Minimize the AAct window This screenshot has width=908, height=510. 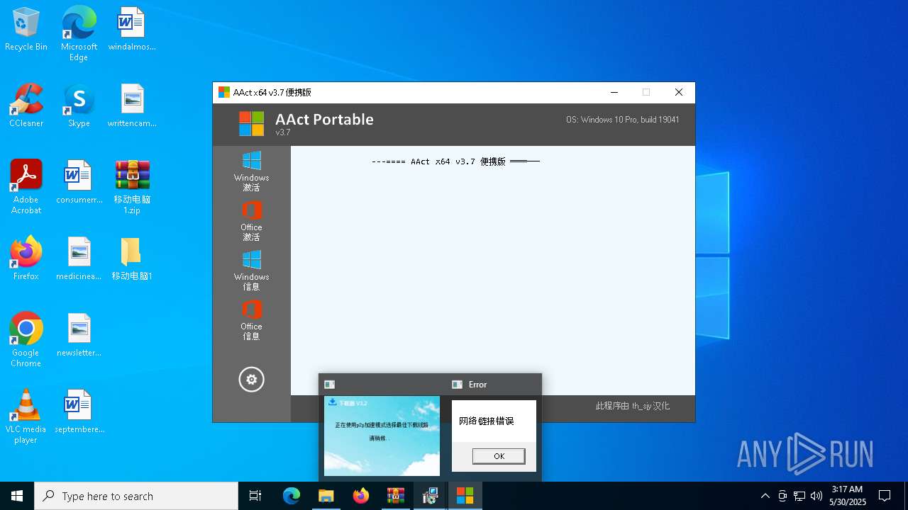[614, 92]
